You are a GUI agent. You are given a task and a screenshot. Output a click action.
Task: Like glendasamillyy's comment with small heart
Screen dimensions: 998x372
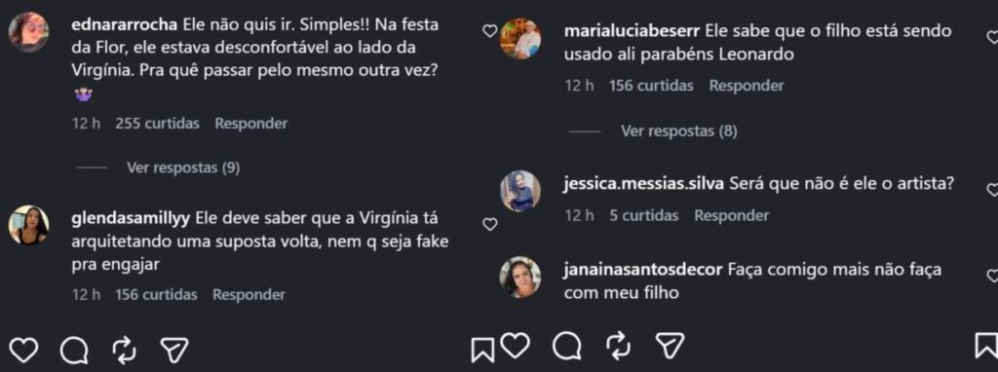point(489,224)
